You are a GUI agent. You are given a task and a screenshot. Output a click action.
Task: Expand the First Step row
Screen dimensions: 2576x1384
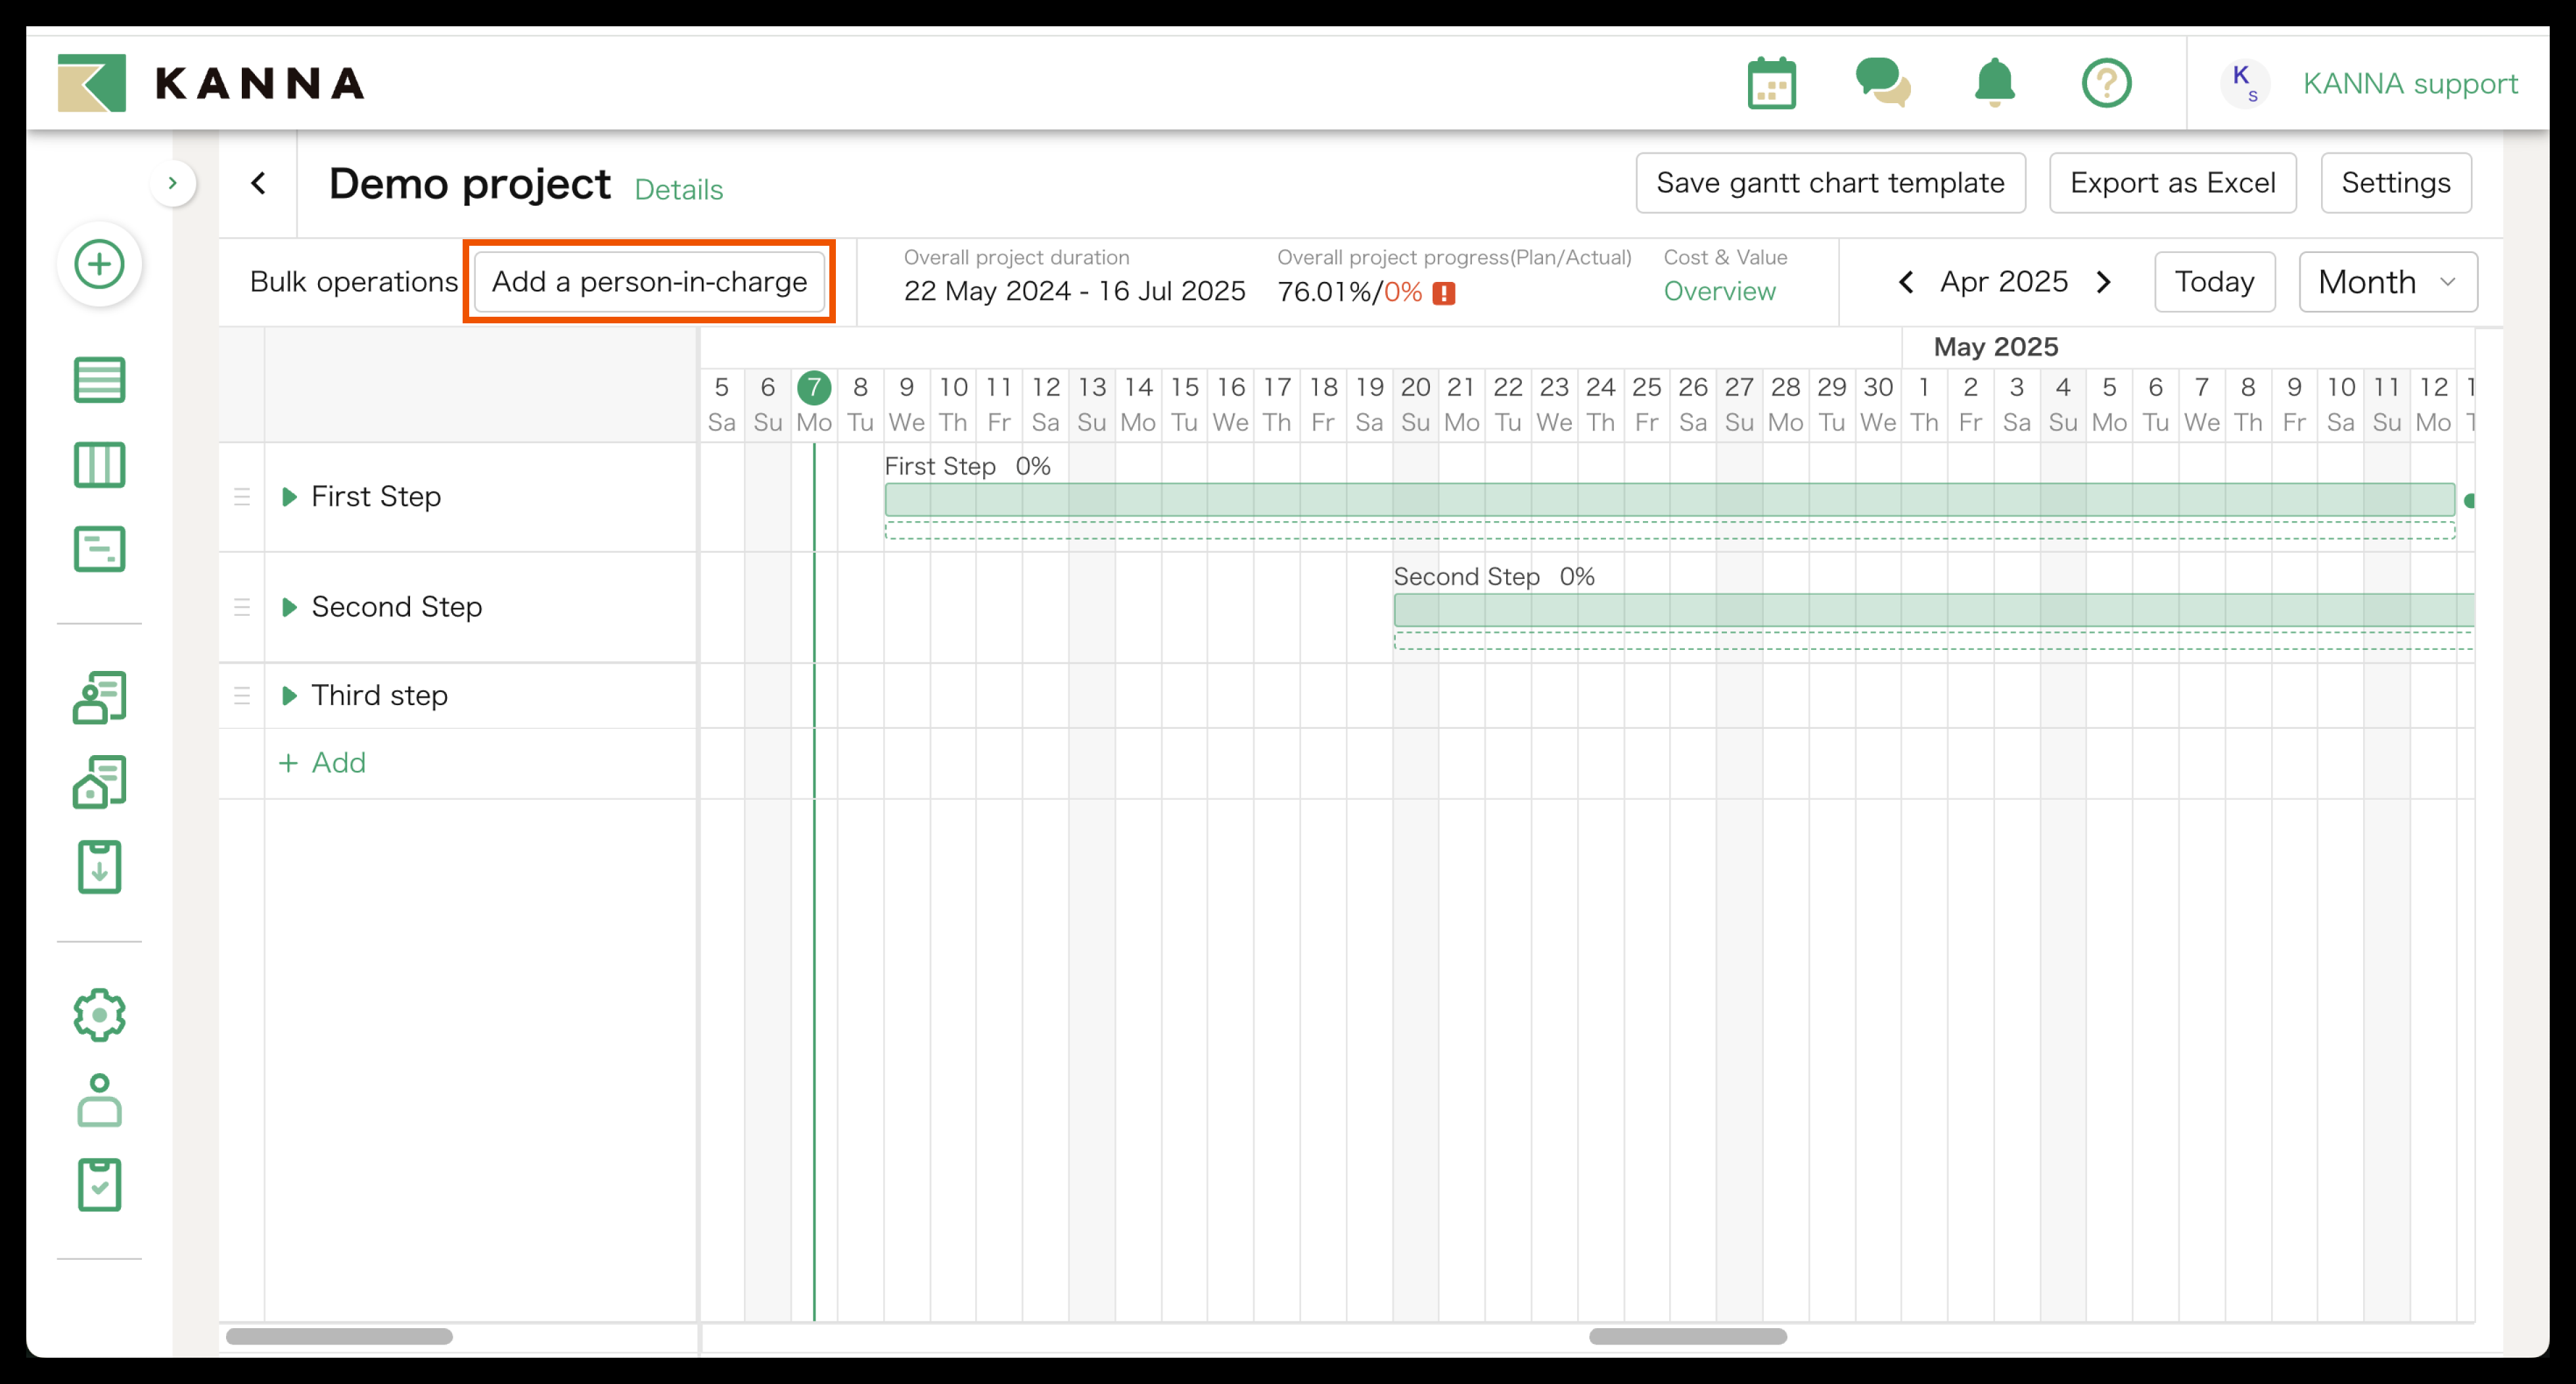pyautogui.click(x=289, y=497)
